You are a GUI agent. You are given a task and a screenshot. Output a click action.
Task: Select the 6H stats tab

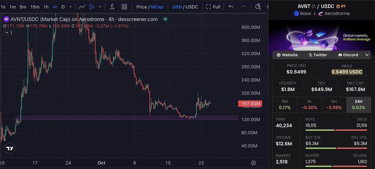334,105
